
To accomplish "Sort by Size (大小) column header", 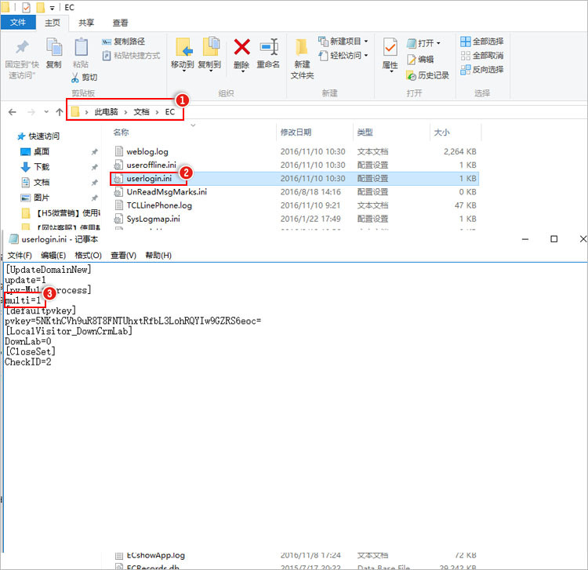I will coord(441,132).
